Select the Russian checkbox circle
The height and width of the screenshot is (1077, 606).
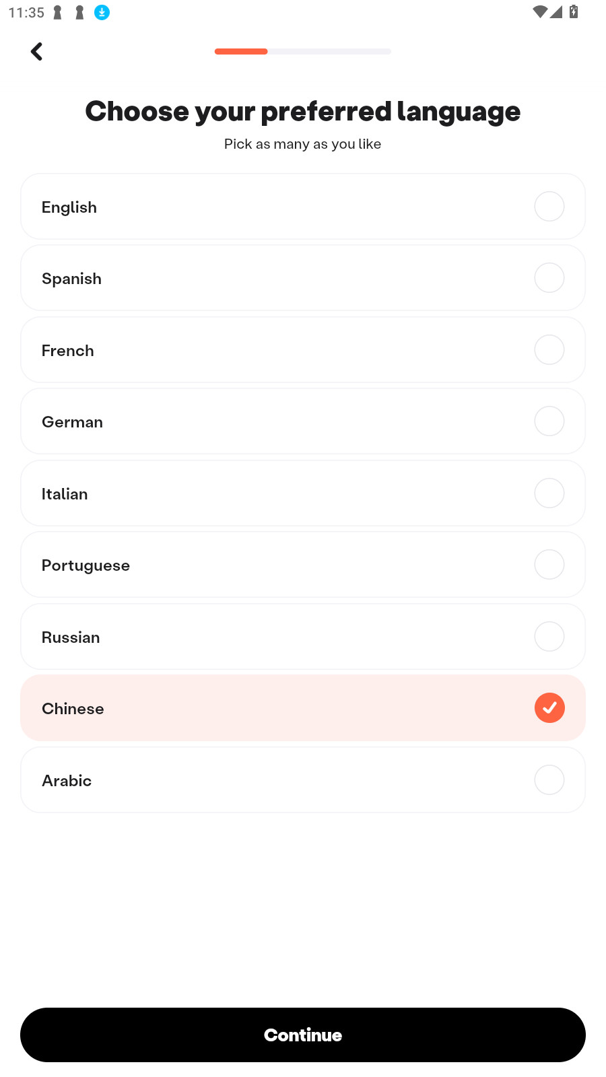click(549, 637)
